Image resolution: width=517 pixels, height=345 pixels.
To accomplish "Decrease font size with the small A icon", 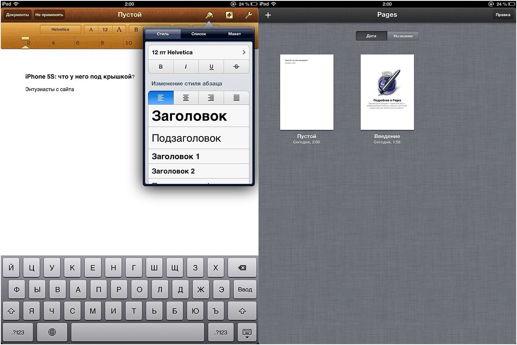I will [91, 29].
